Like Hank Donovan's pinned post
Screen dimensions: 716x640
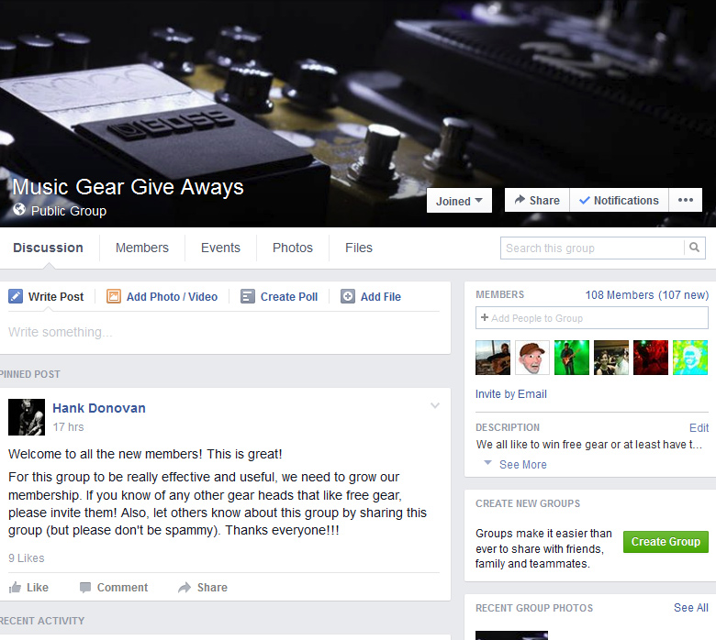28,587
